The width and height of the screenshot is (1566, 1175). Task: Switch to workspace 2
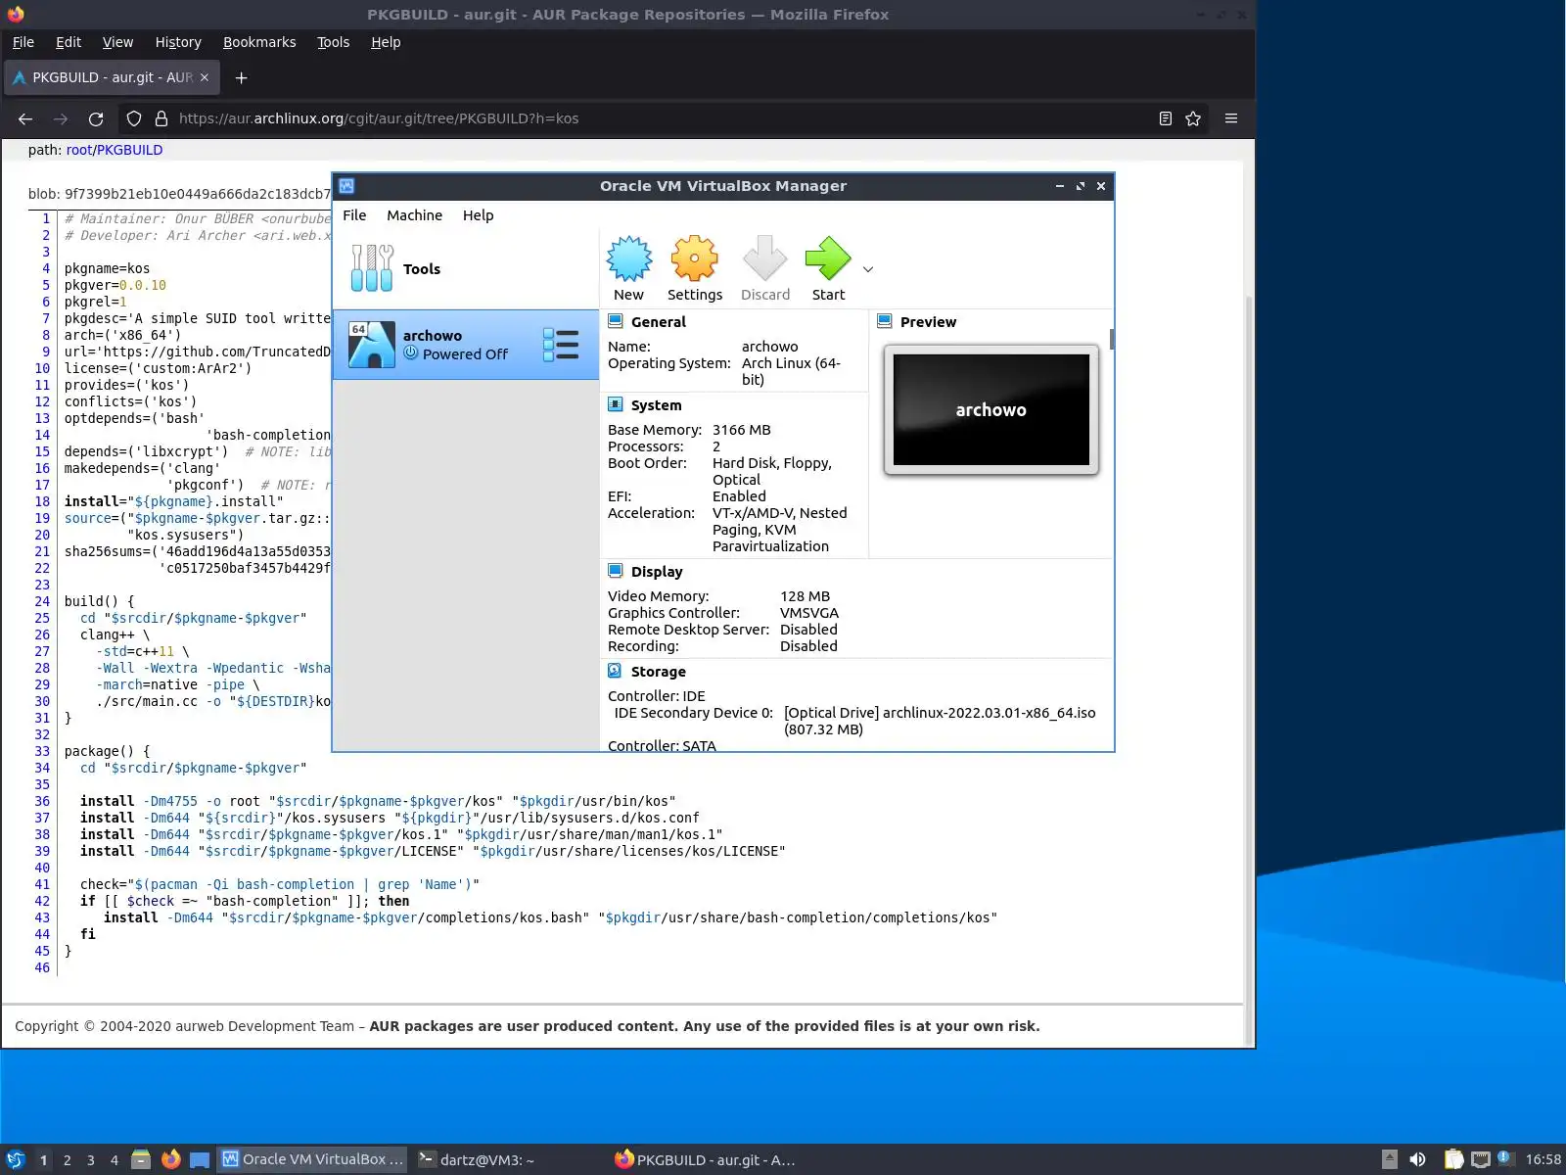67,1159
